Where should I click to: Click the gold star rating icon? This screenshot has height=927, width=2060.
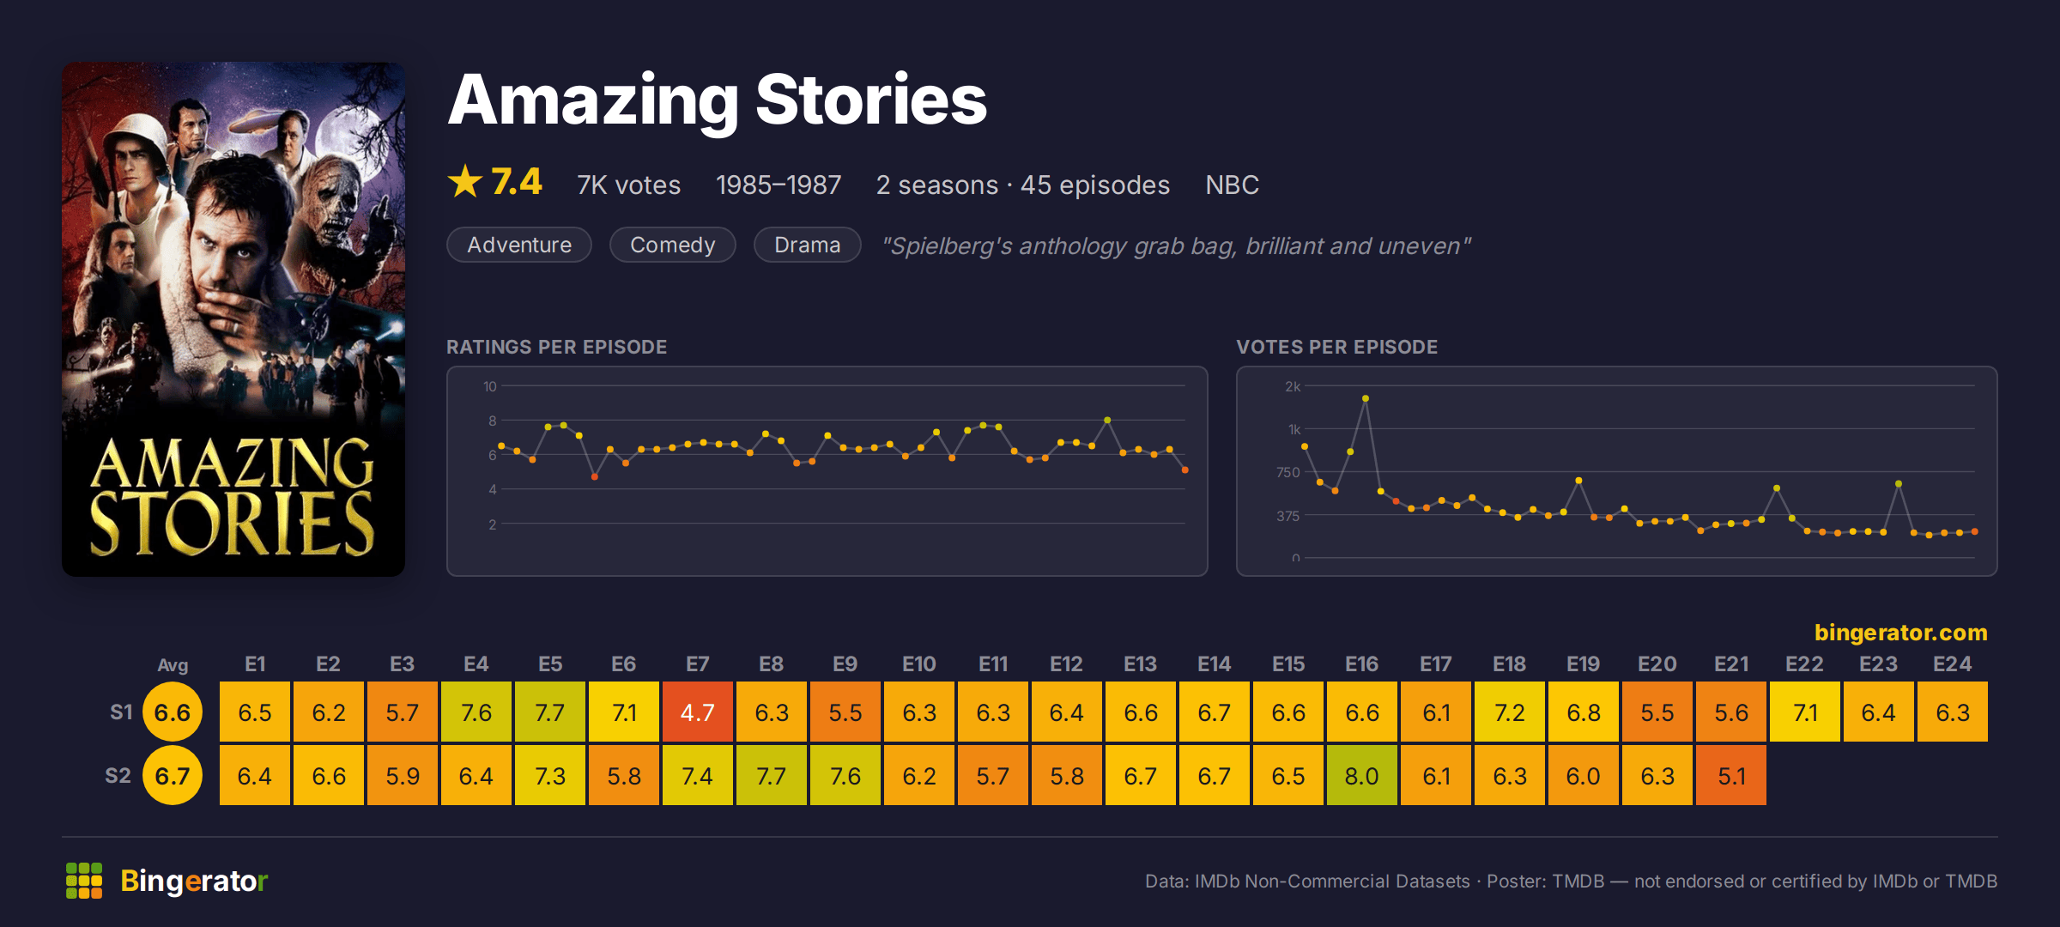coord(465,182)
